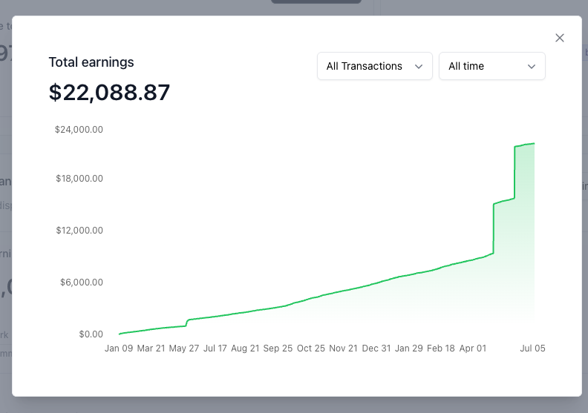Click the $24,000.00 y-axis label
This screenshot has height=413, width=588.
(79, 130)
